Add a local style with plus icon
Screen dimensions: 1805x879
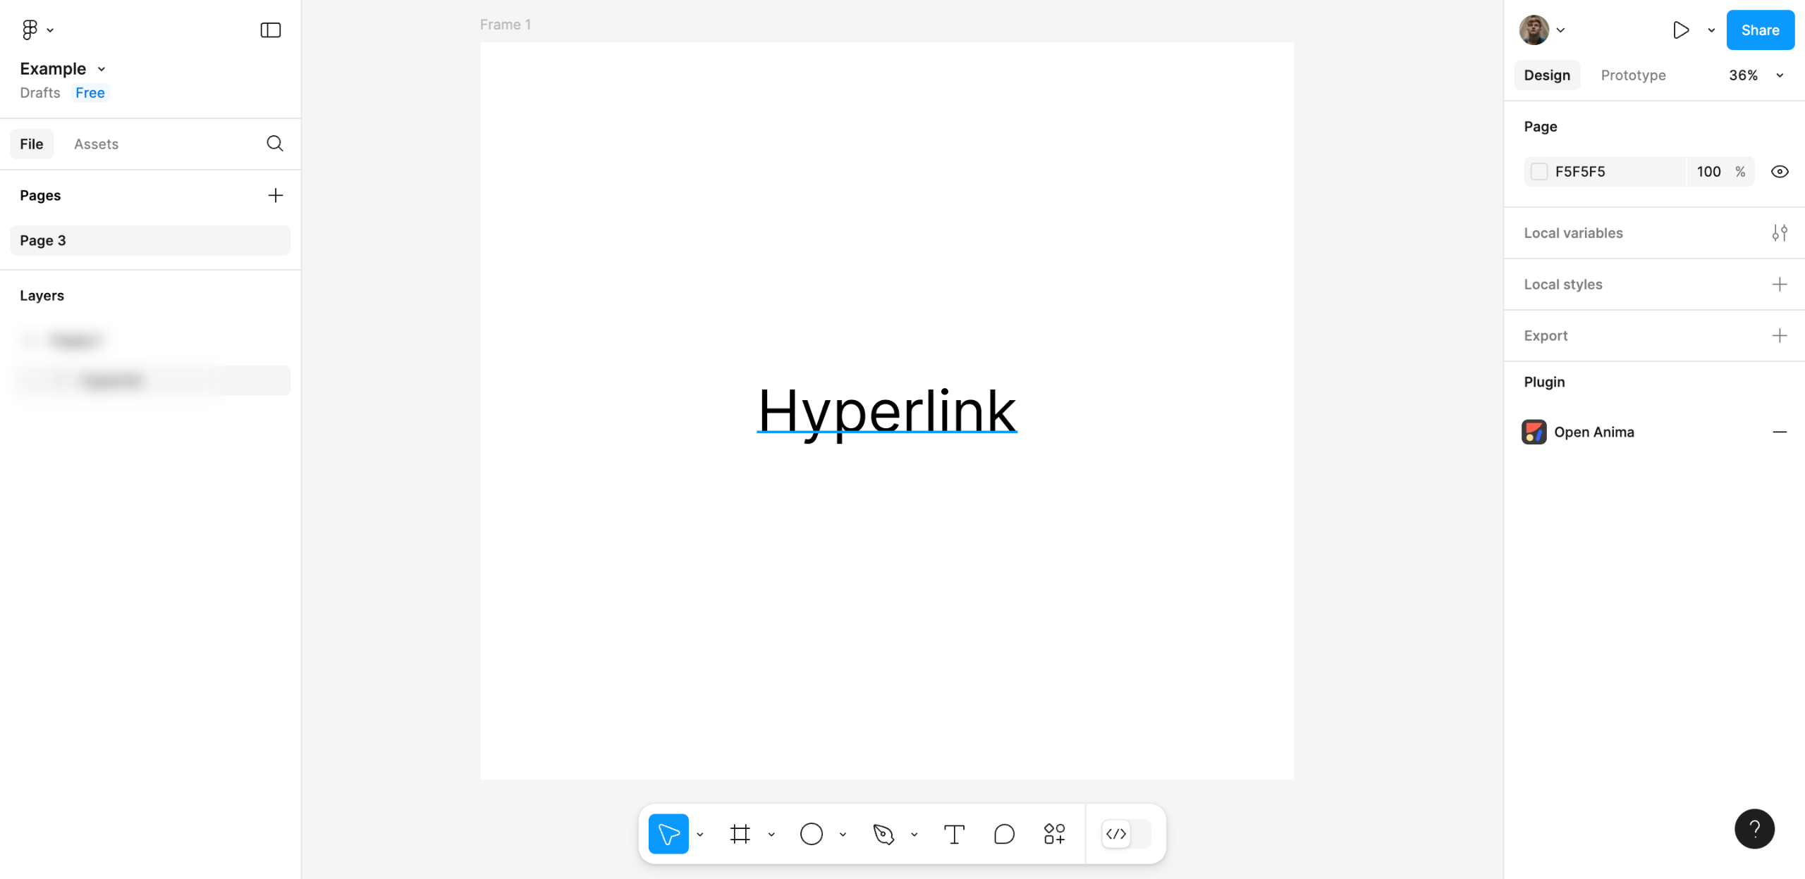tap(1780, 285)
